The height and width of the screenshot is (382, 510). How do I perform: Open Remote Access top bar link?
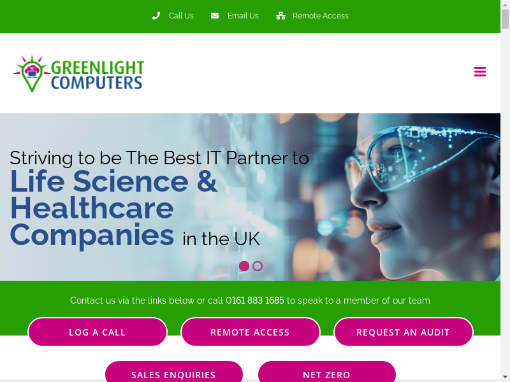pyautogui.click(x=321, y=15)
